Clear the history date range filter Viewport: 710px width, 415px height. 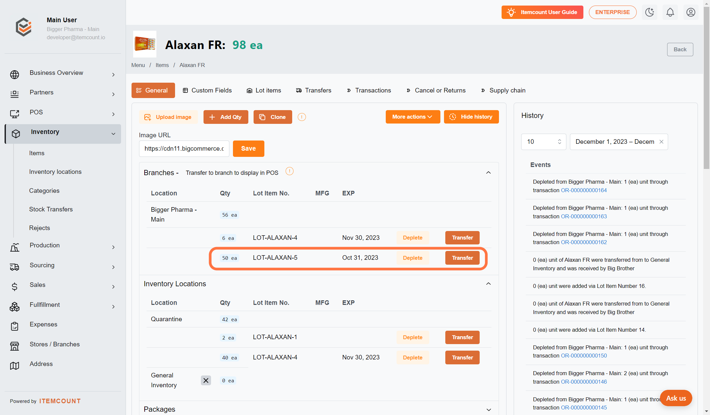(661, 142)
